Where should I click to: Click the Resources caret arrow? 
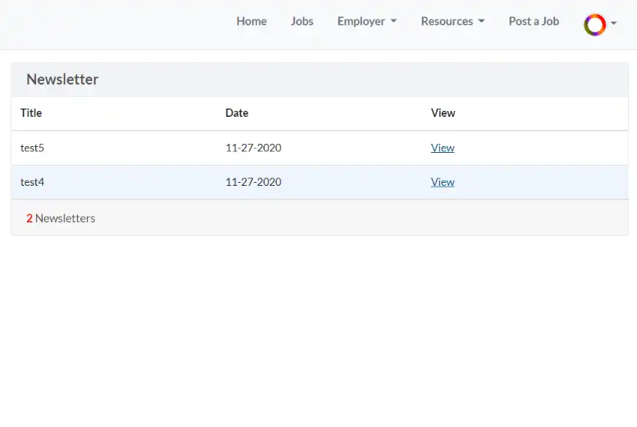(x=481, y=21)
